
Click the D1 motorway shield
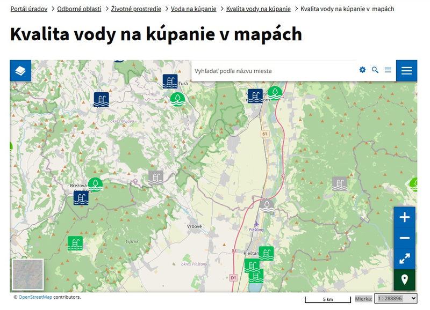click(233, 278)
